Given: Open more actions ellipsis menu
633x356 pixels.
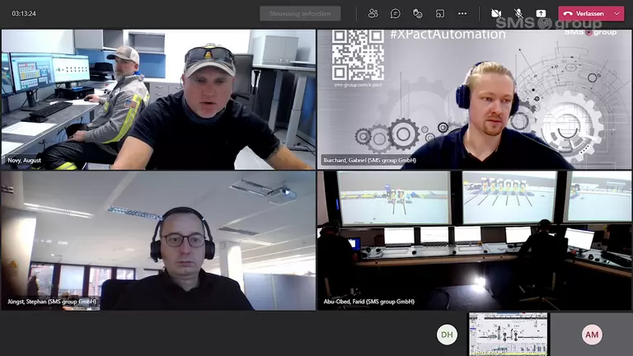Looking at the screenshot, I should [462, 13].
